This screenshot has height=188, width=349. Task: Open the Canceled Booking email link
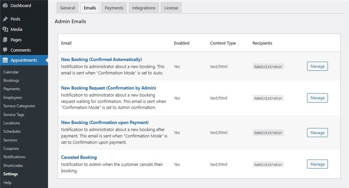79,158
